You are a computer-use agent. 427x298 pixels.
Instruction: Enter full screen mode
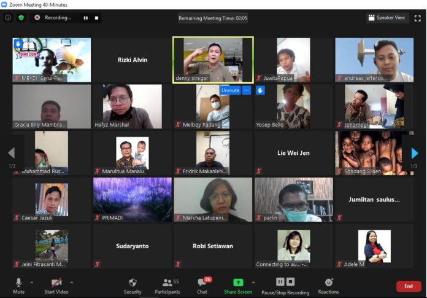417,18
